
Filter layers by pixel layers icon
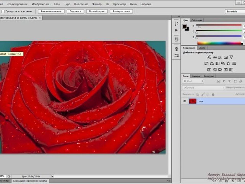pyautogui.click(x=219, y=81)
